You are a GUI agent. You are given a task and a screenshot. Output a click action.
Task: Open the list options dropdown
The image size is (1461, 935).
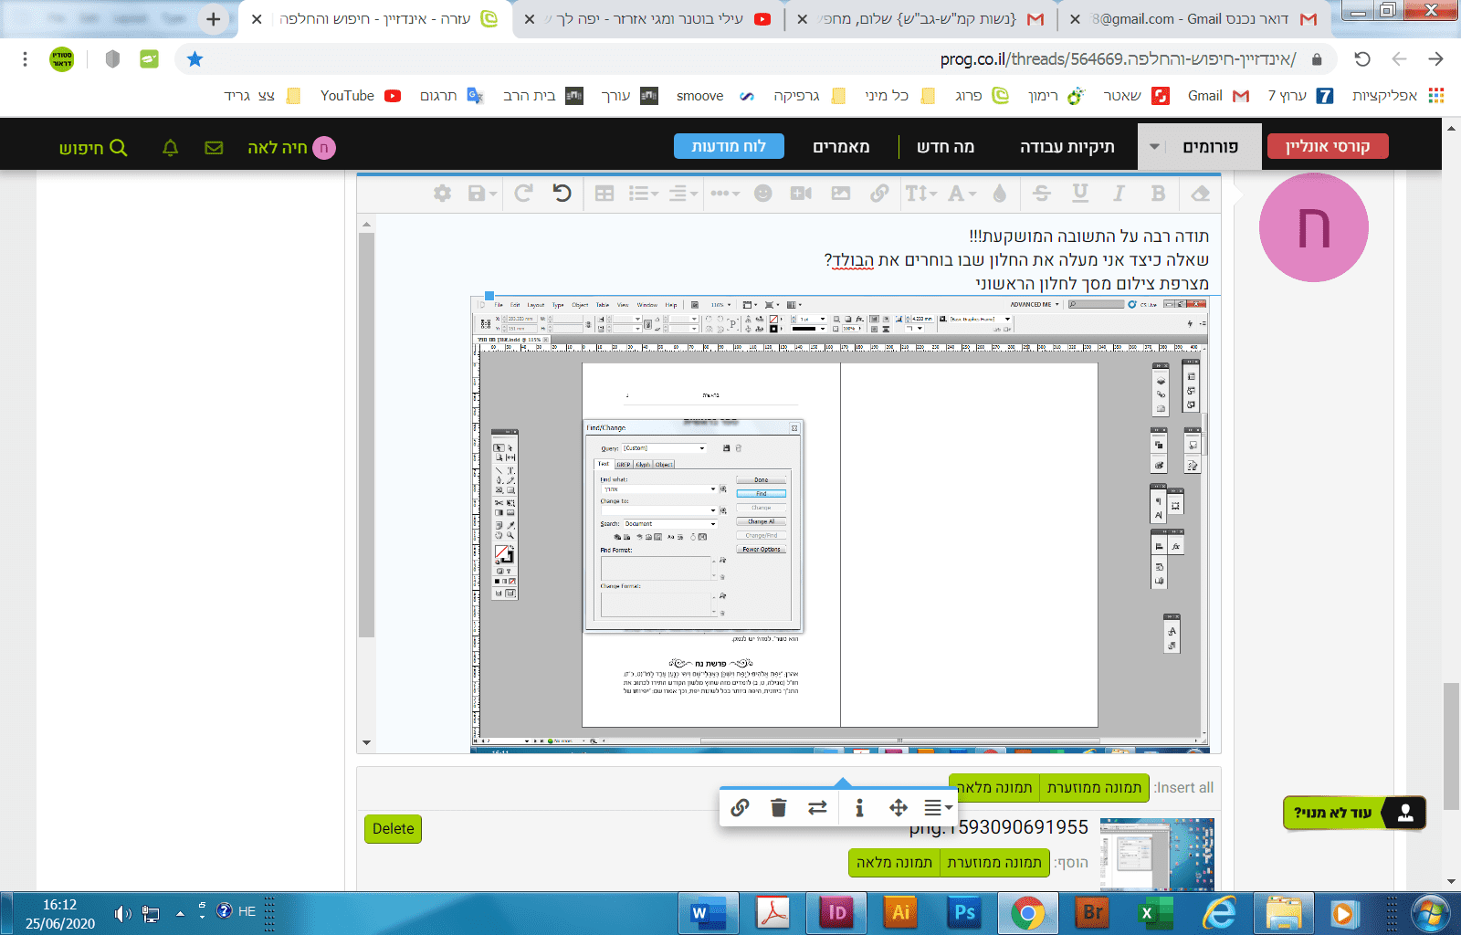(x=643, y=193)
